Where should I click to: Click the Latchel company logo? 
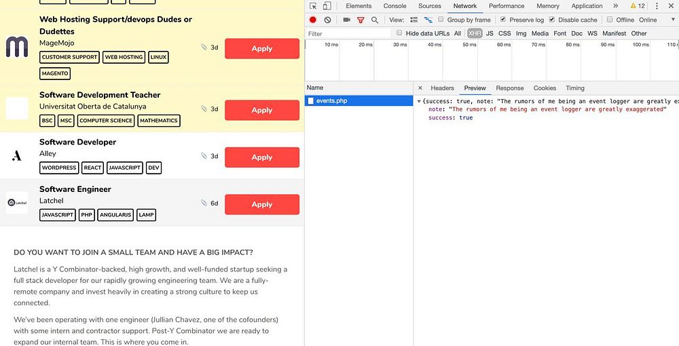(17, 202)
